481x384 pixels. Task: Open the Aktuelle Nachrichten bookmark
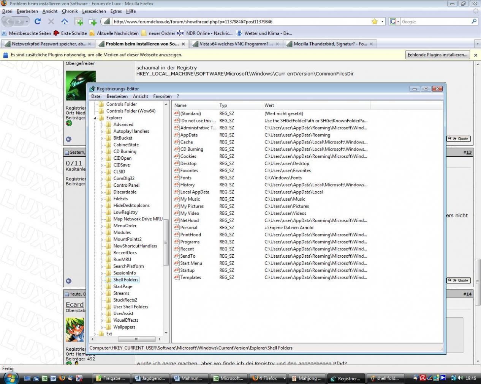(114, 33)
